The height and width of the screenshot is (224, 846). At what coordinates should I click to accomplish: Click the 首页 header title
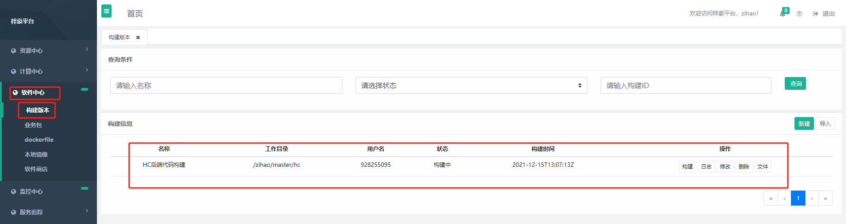135,14
